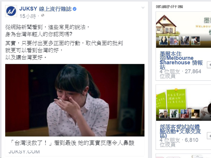Click the short-haired woman member photo in 部落客愛試試
Viewport: 211px width, 158px height.
point(196,114)
